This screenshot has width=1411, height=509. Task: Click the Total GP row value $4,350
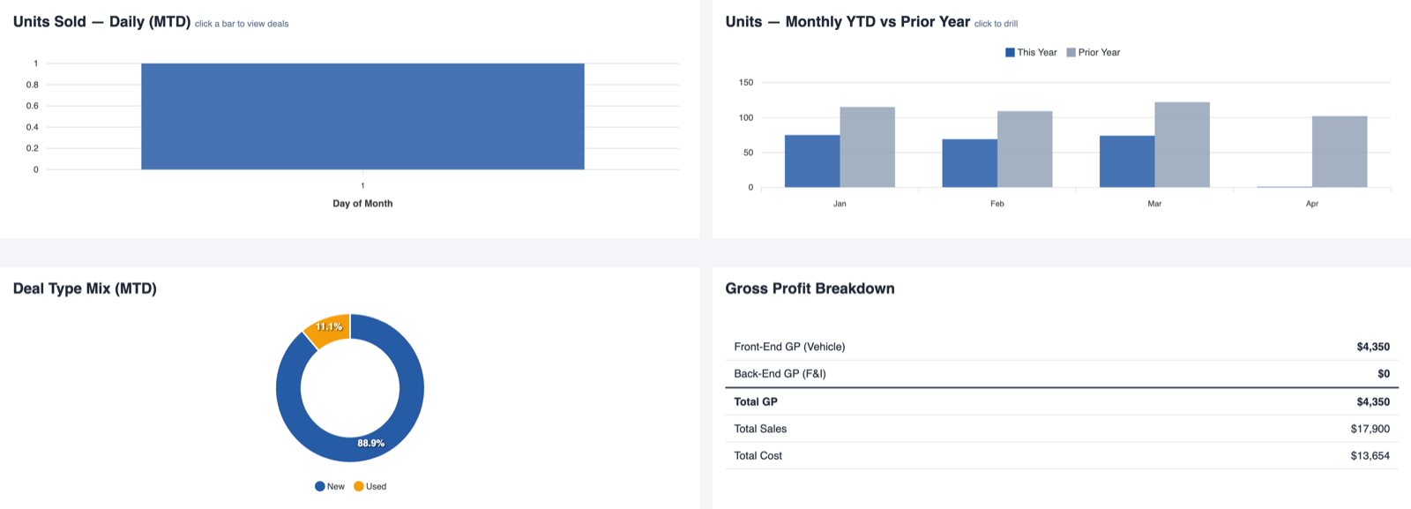pyautogui.click(x=1374, y=401)
